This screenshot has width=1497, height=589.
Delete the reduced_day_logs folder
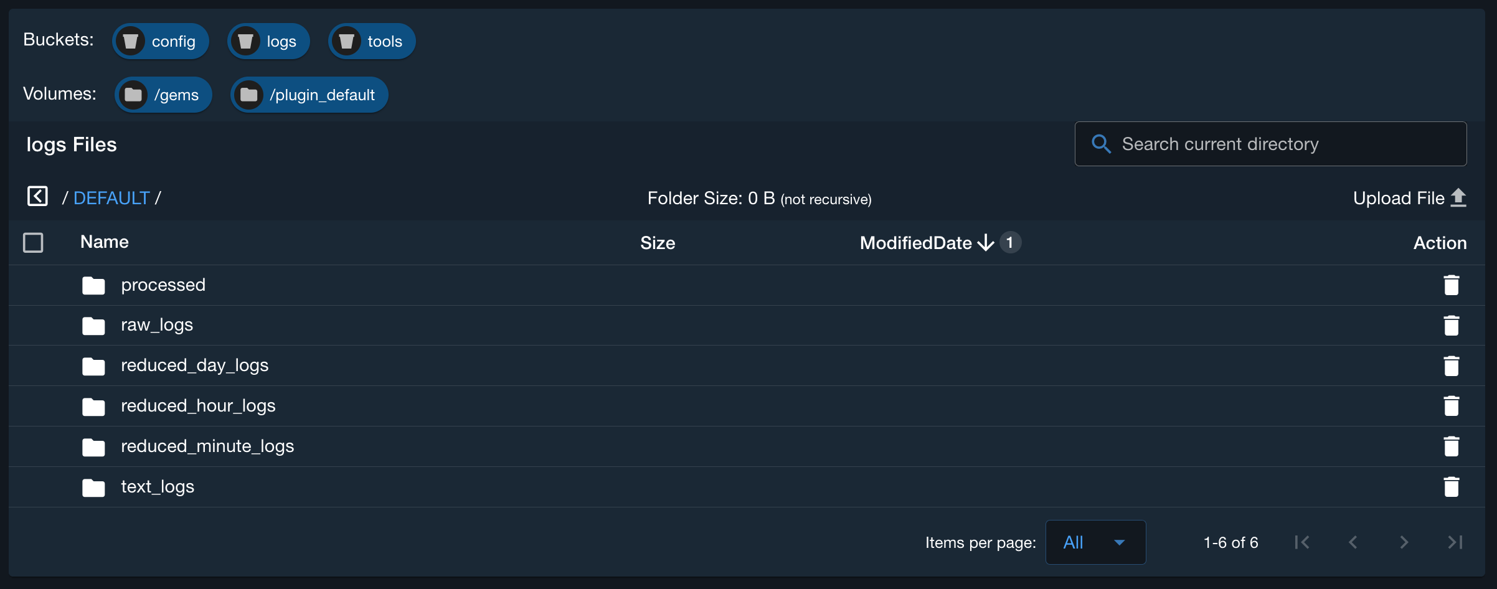tap(1451, 366)
